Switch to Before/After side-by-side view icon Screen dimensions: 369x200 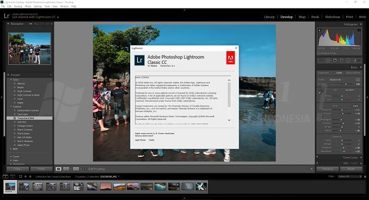(66, 169)
